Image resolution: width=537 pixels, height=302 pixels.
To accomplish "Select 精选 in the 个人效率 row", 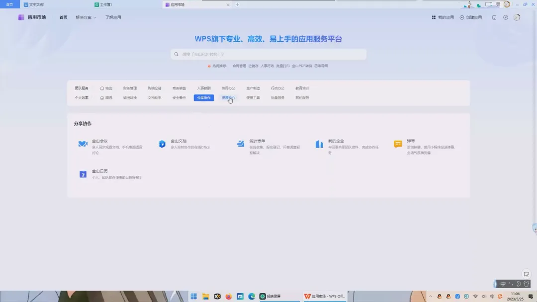I will 106,98.
